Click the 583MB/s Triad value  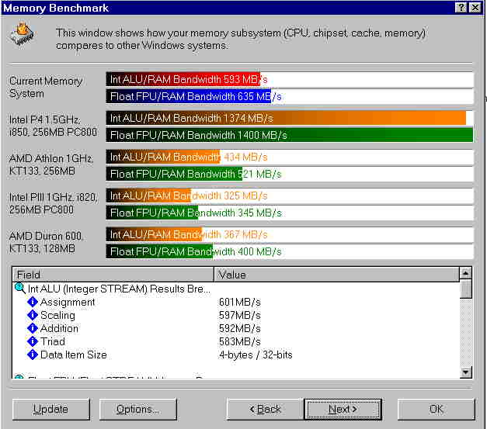pos(239,341)
